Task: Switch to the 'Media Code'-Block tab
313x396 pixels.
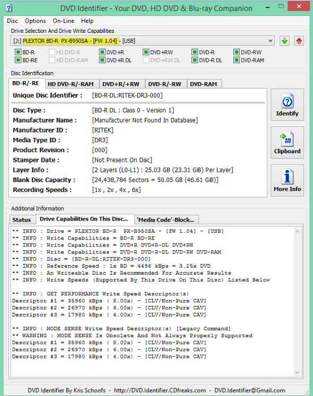Action: [x=166, y=219]
